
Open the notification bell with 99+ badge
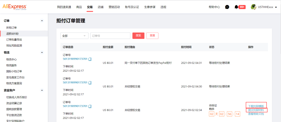click(240, 7)
